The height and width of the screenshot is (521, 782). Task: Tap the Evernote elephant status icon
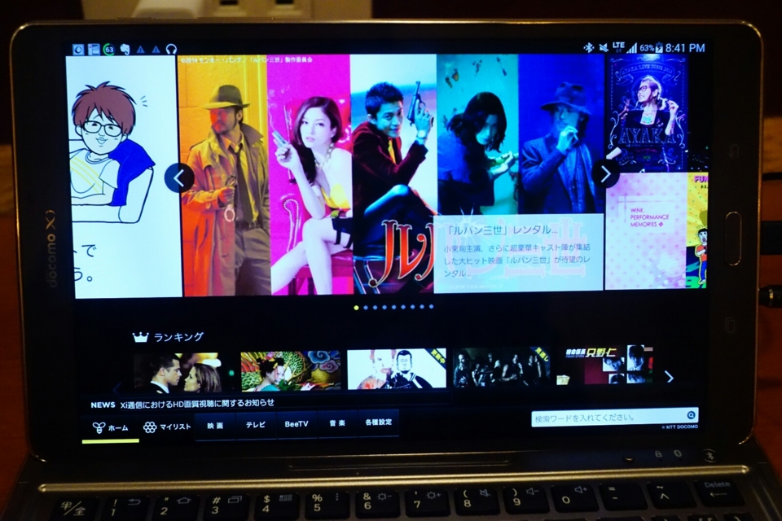pos(125,49)
